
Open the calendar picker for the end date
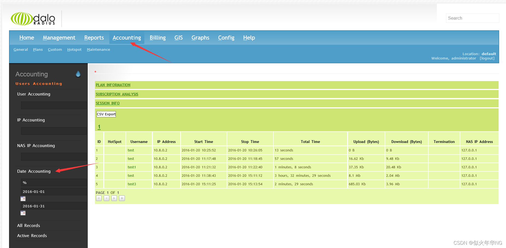tap(23, 213)
